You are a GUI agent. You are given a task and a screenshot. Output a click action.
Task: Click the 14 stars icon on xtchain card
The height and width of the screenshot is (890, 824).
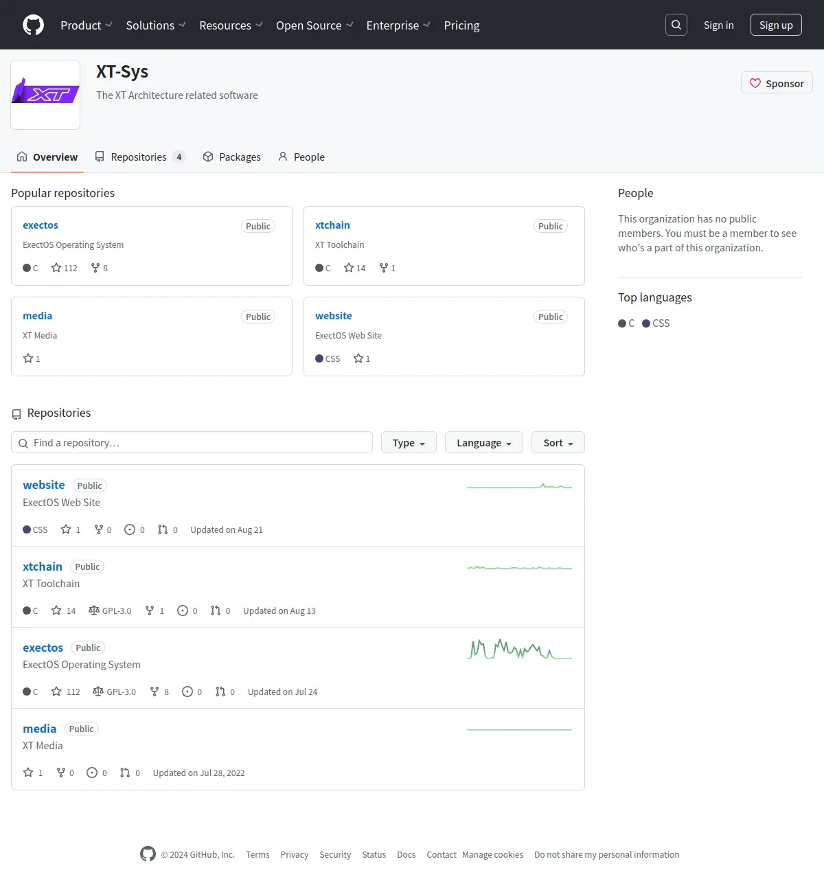pos(349,268)
